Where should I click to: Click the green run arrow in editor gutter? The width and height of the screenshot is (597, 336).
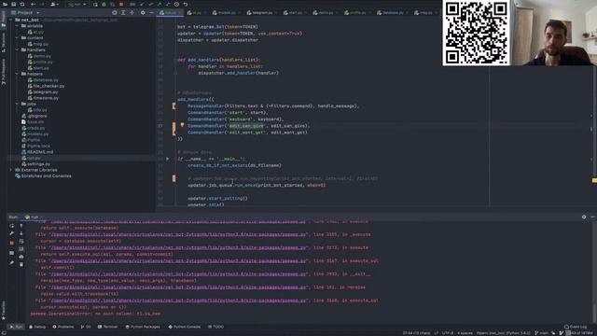tap(167, 159)
